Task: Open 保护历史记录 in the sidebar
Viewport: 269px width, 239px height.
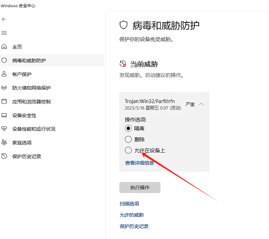Action: [27, 156]
